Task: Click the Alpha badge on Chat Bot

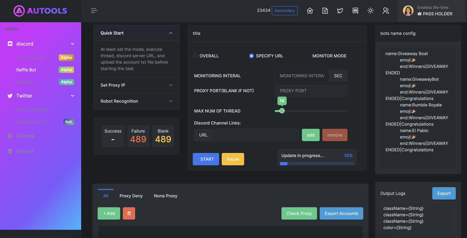Action: coord(66,82)
